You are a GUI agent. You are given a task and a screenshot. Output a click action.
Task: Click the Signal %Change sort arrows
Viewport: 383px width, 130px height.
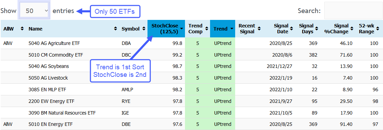pyautogui.click(x=352, y=29)
